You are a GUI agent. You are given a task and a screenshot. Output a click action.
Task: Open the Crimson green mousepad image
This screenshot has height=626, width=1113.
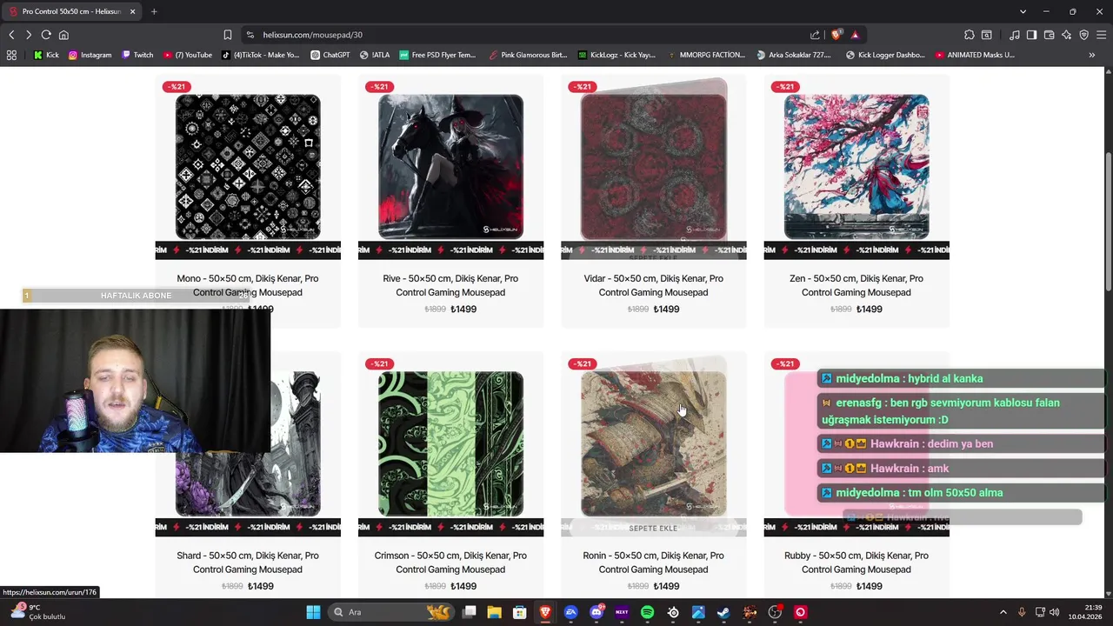click(x=450, y=443)
